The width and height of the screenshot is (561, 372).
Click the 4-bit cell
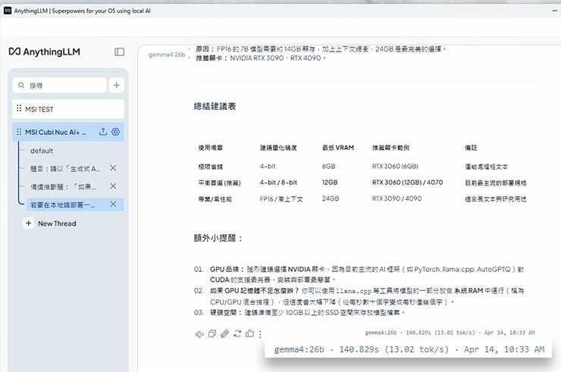(x=268, y=167)
